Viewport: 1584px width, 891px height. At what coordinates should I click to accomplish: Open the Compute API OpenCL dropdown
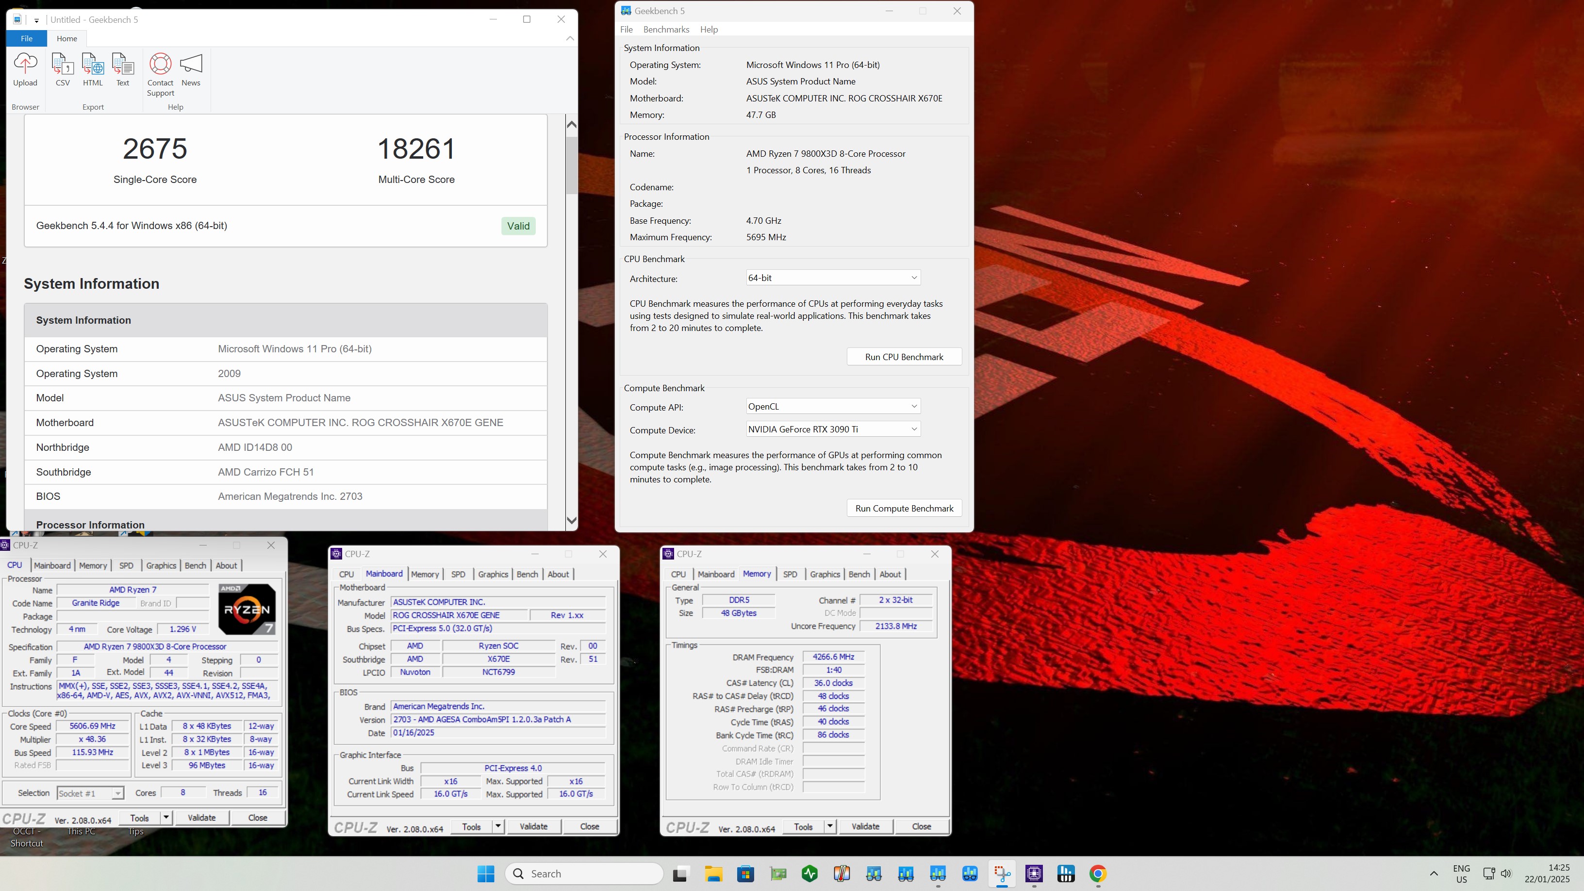point(833,407)
